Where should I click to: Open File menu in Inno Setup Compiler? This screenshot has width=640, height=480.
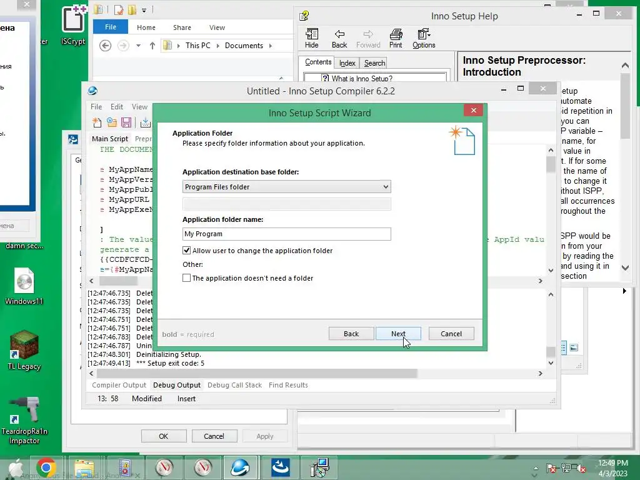(x=96, y=106)
